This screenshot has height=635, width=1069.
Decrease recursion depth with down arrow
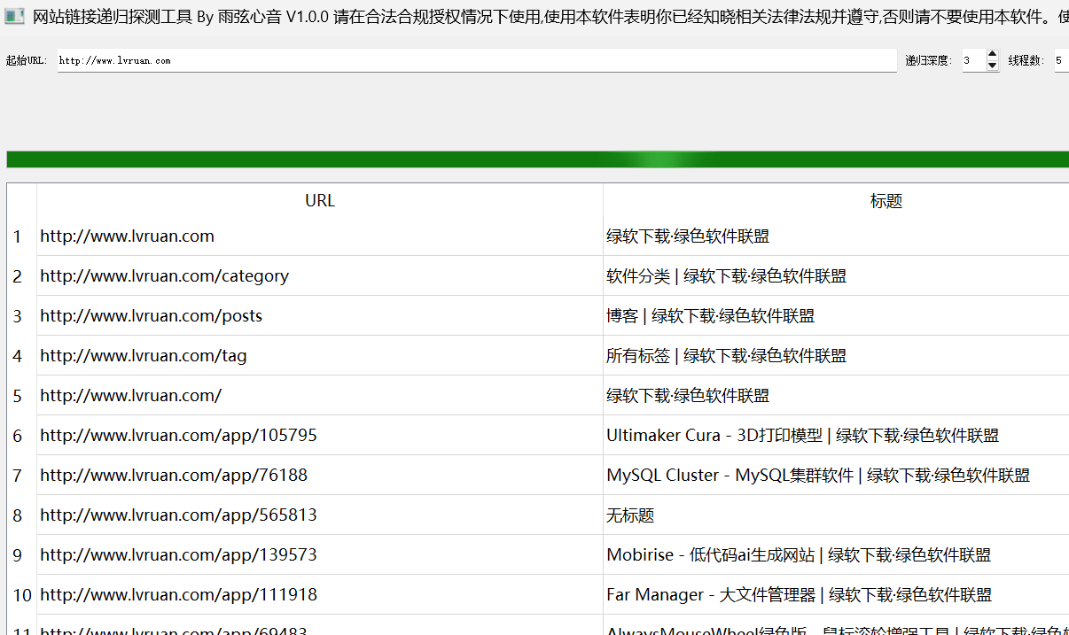992,66
